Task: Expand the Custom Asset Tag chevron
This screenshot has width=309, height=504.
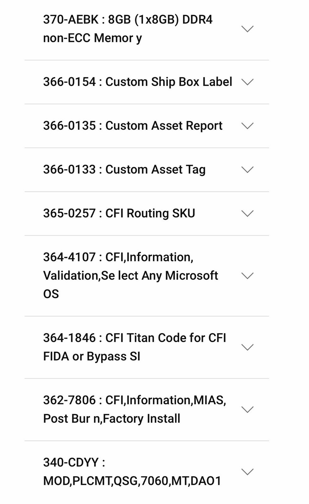Action: 247,169
